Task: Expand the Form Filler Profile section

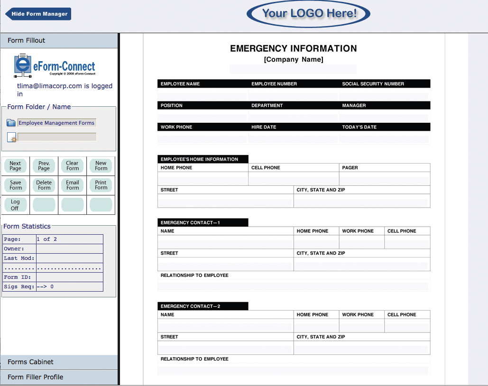Action: point(59,377)
